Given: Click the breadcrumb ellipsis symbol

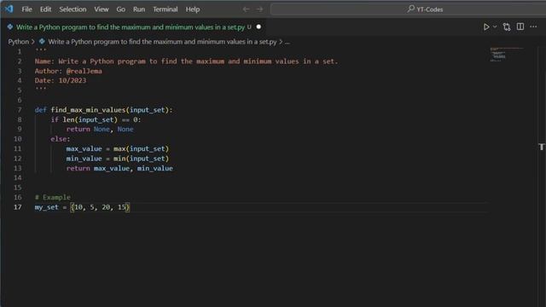Looking at the screenshot, I should 288,42.
